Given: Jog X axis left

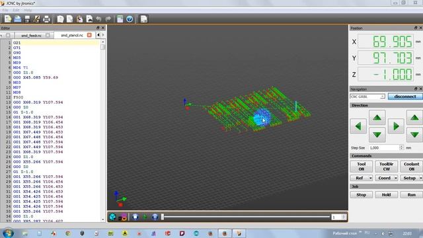Looking at the screenshot, I should tap(358, 126).
